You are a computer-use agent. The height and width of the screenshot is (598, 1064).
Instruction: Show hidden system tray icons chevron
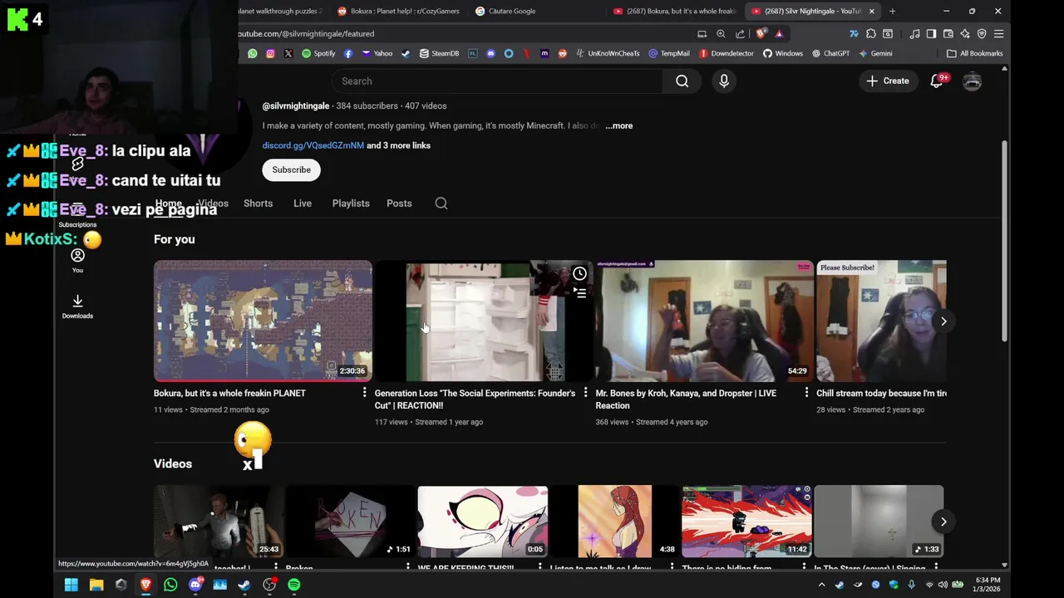tap(821, 585)
